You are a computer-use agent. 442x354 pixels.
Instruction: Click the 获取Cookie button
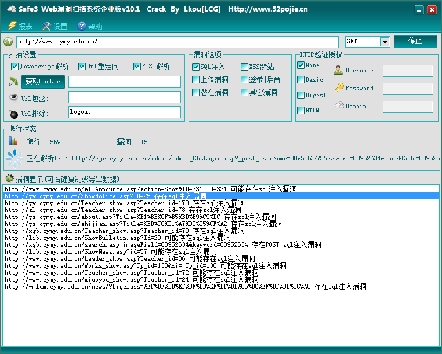tap(43, 82)
